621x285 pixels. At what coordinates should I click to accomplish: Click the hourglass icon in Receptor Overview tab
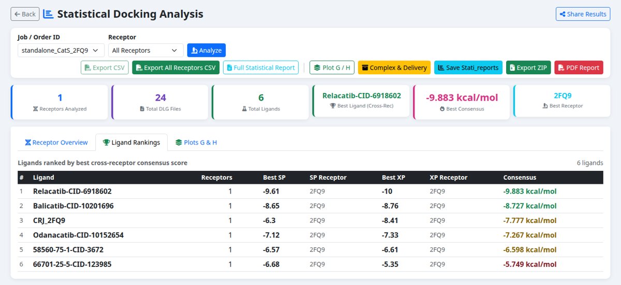(28, 142)
